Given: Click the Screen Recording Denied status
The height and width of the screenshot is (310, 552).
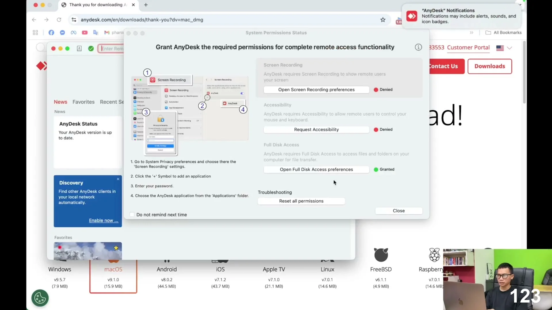Looking at the screenshot, I should 383,90.
